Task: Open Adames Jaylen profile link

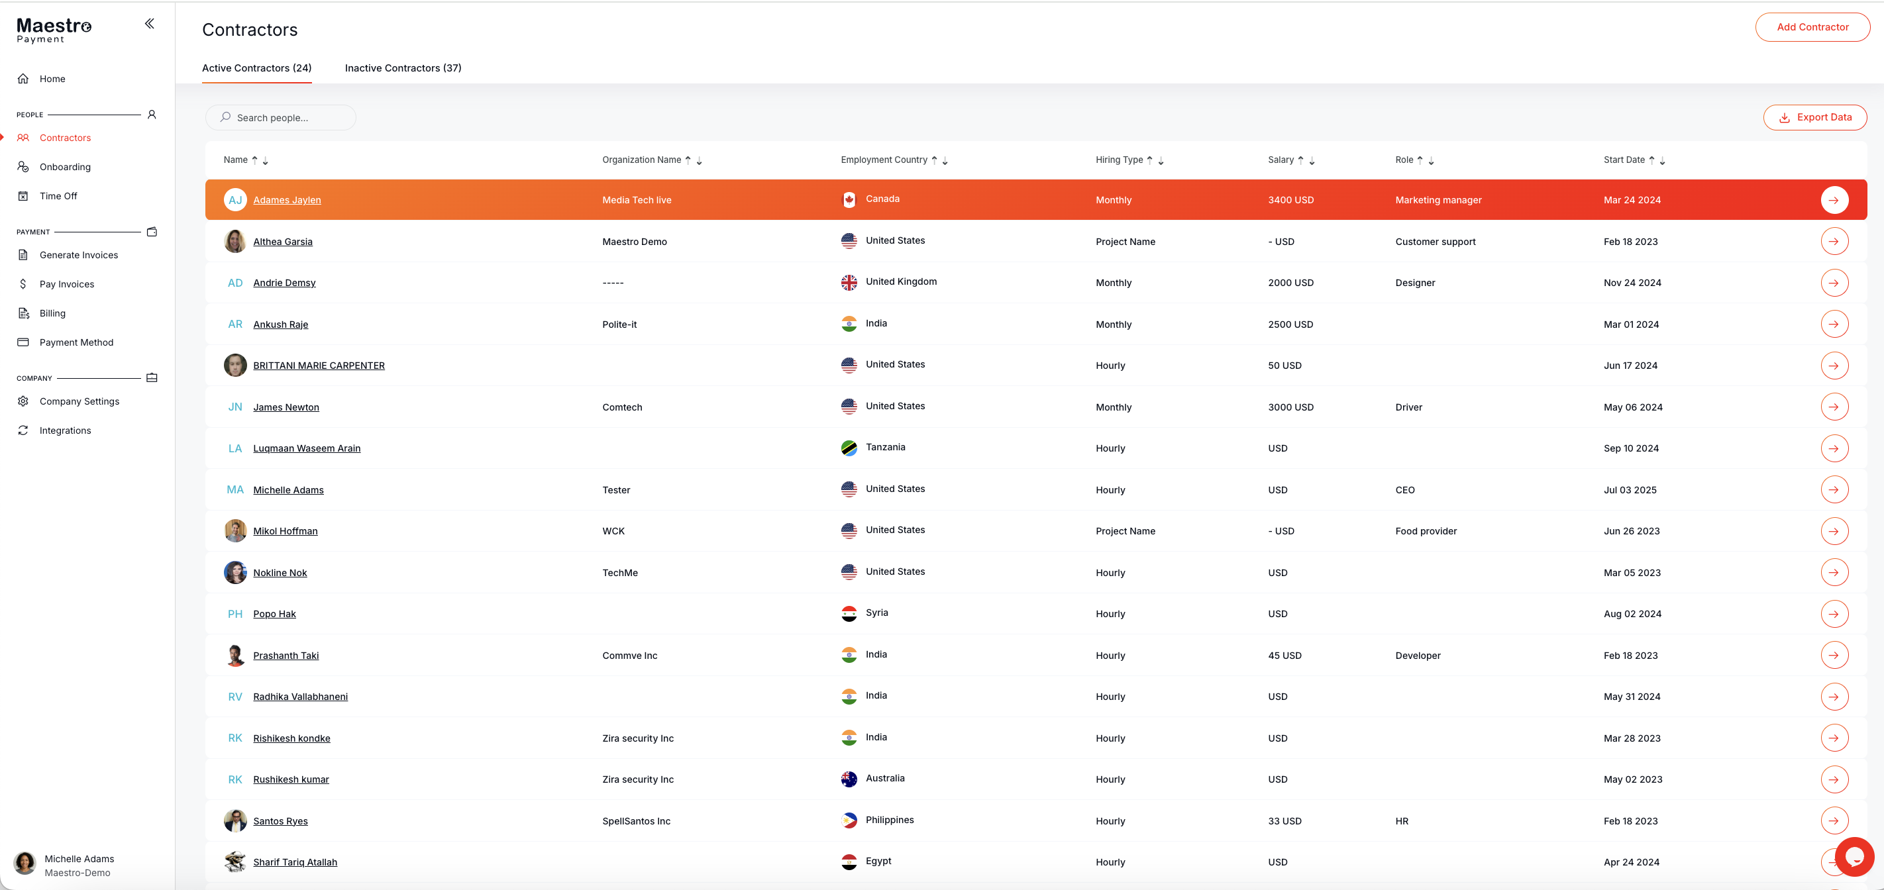Action: pos(287,199)
